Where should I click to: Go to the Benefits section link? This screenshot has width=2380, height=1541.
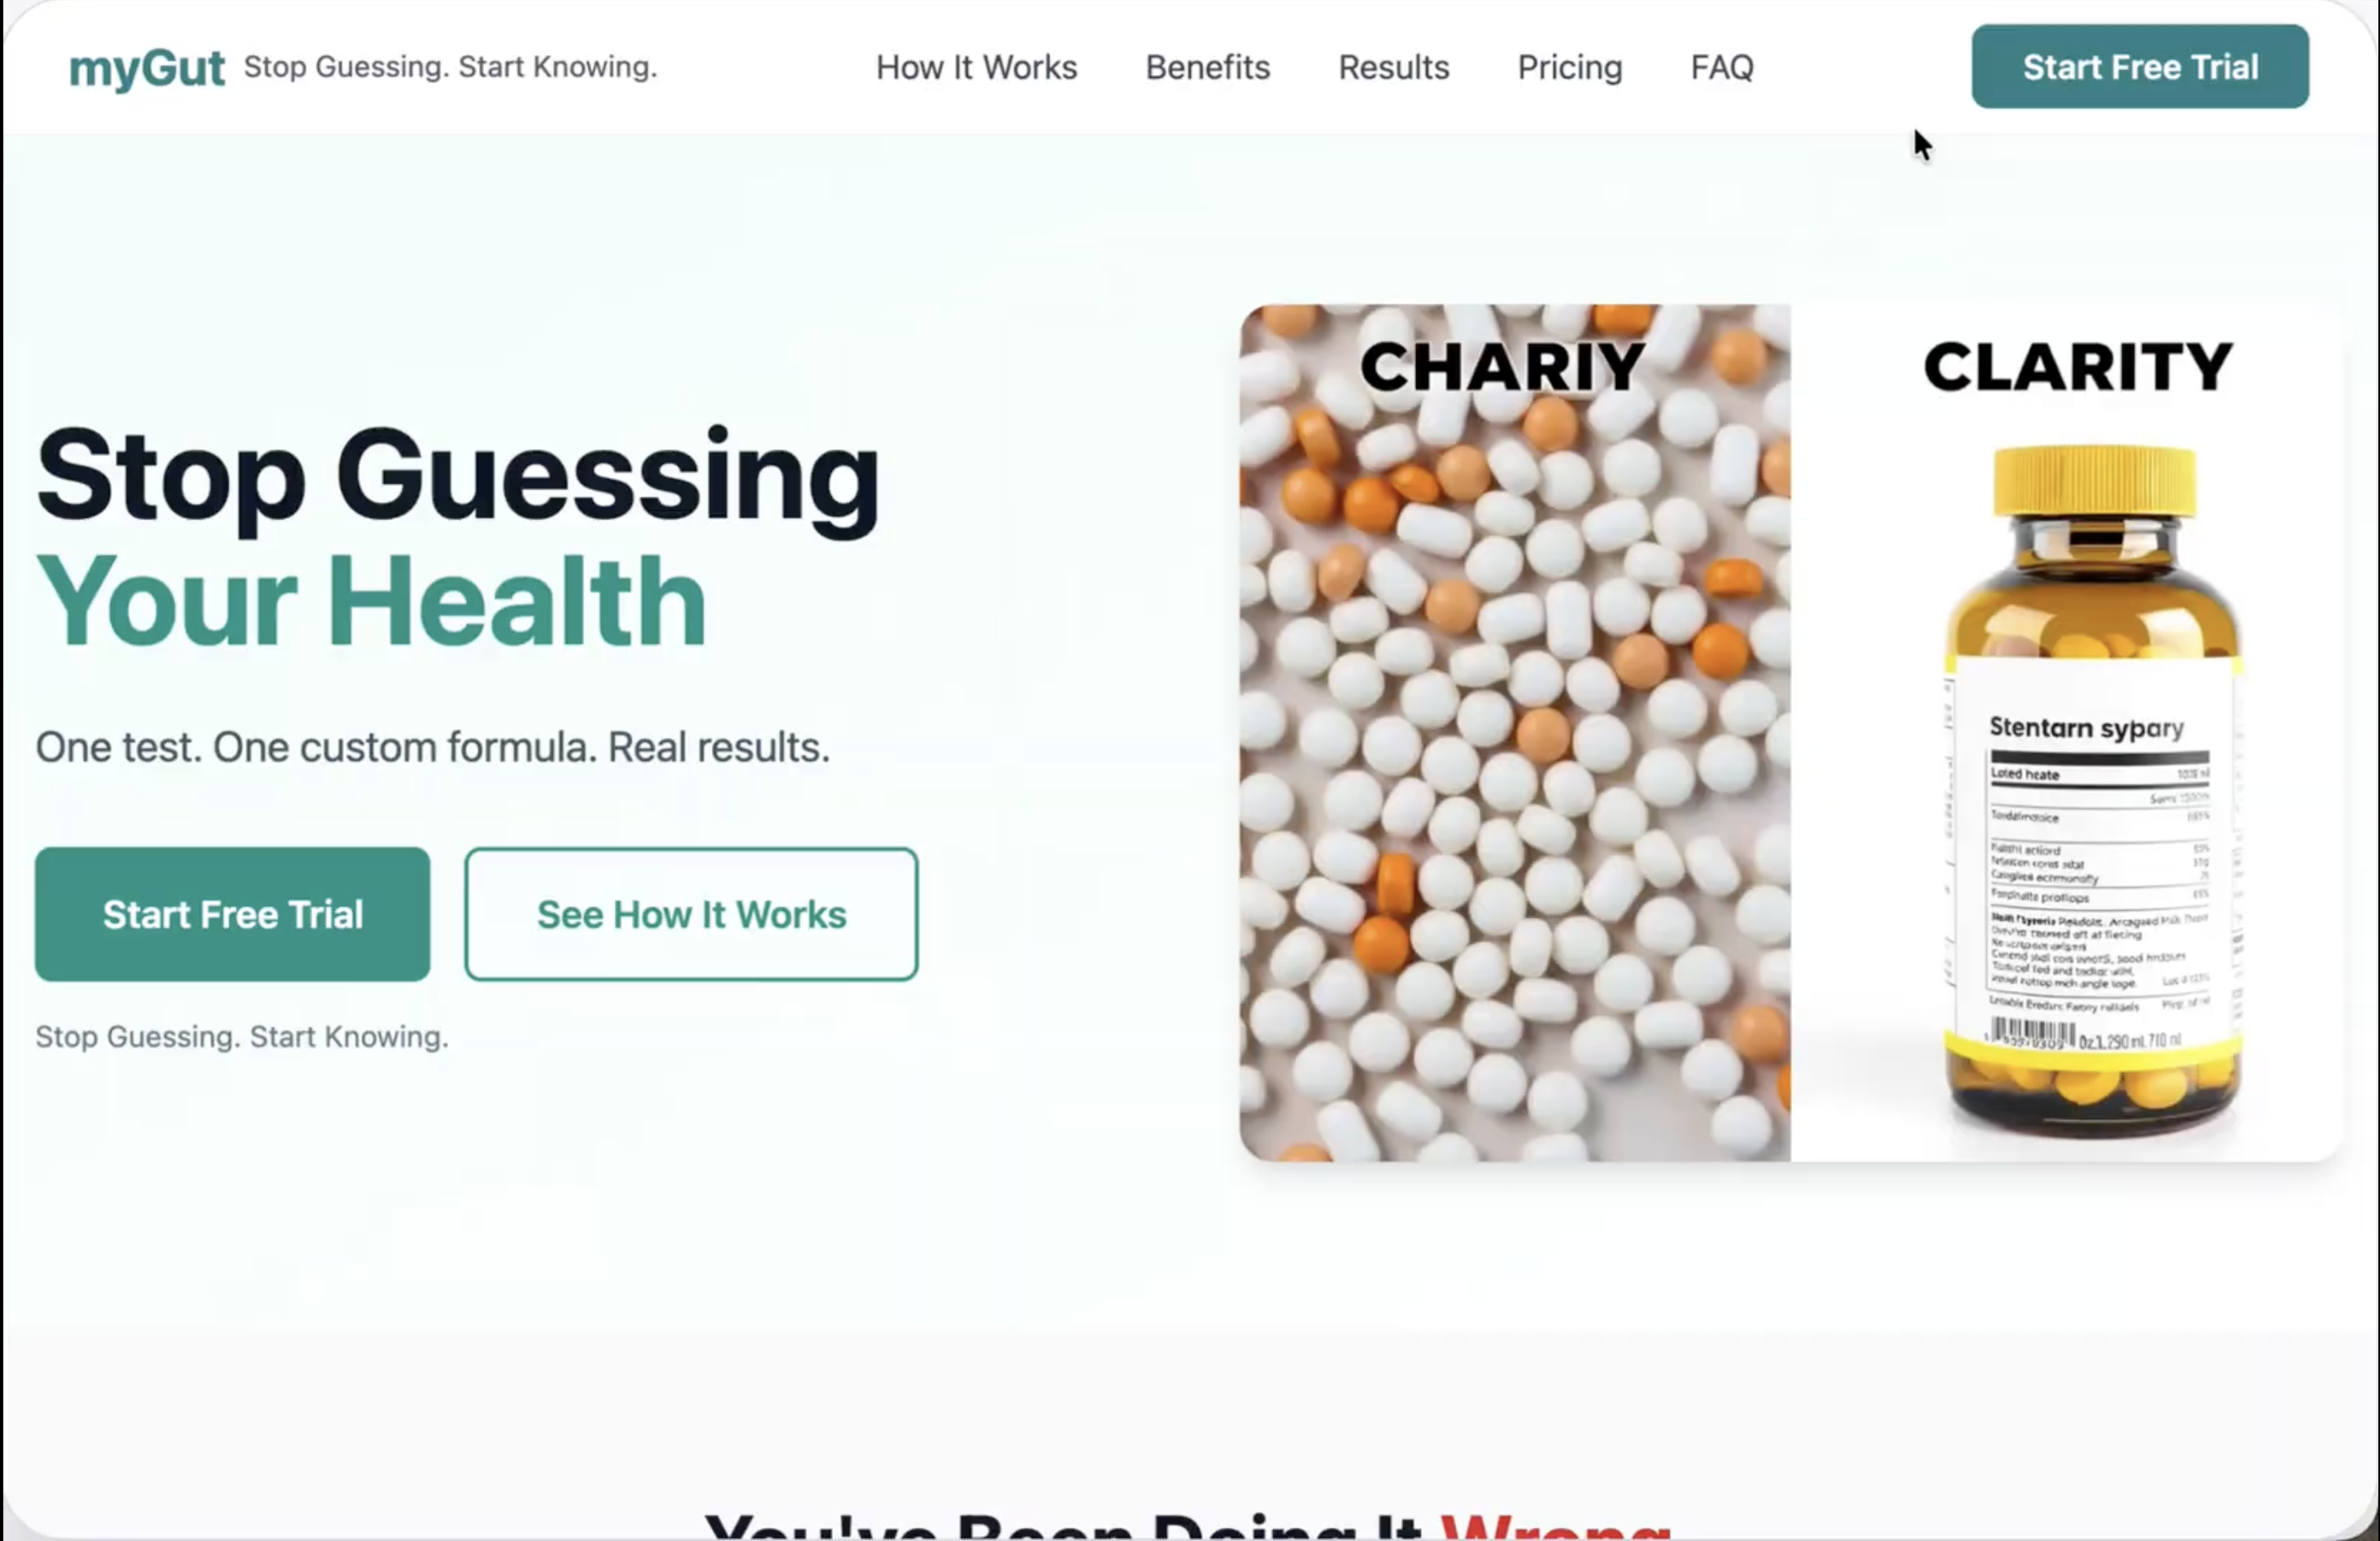[x=1207, y=67]
